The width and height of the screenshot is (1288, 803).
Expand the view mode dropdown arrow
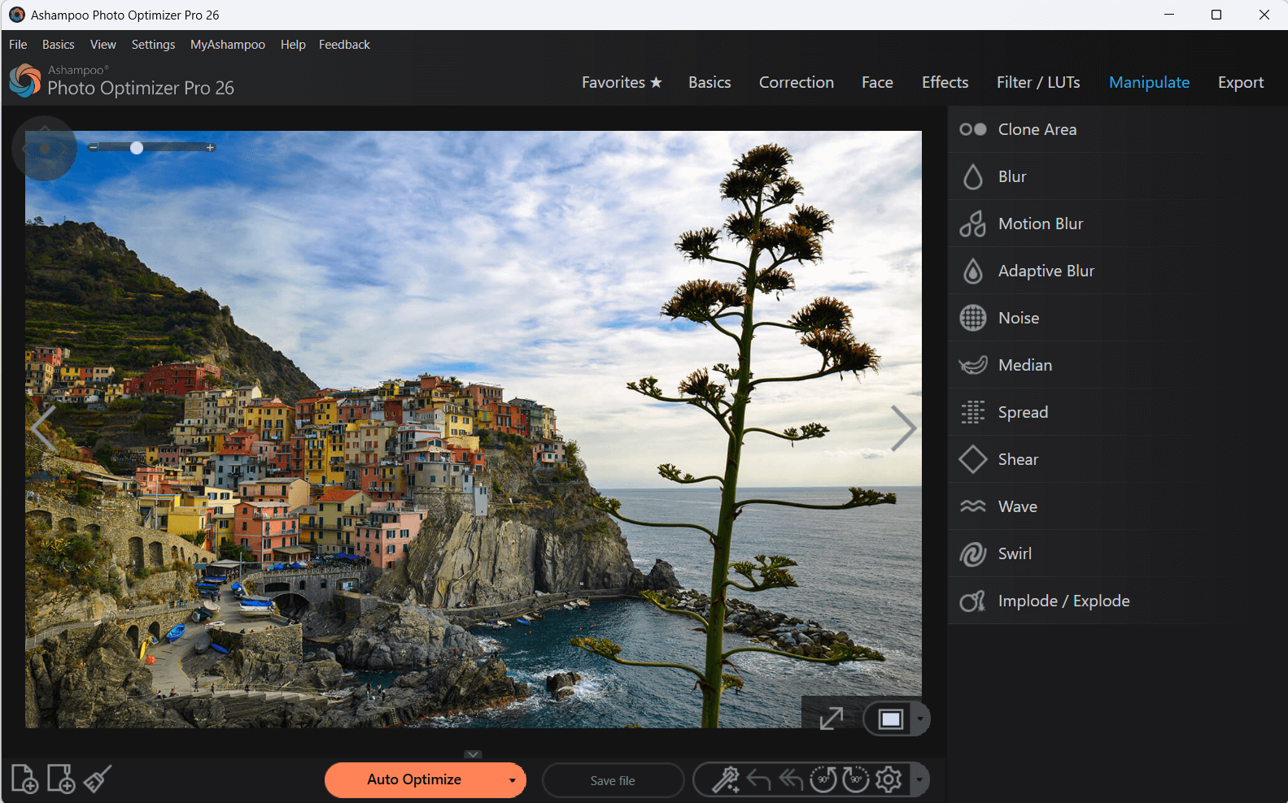click(920, 719)
